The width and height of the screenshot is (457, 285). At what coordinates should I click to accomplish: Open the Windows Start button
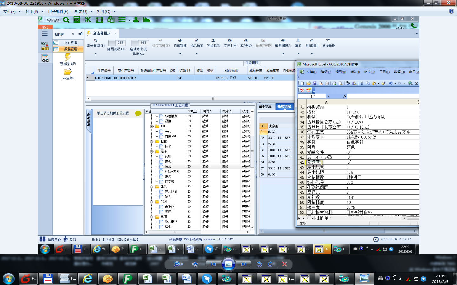click(9, 279)
